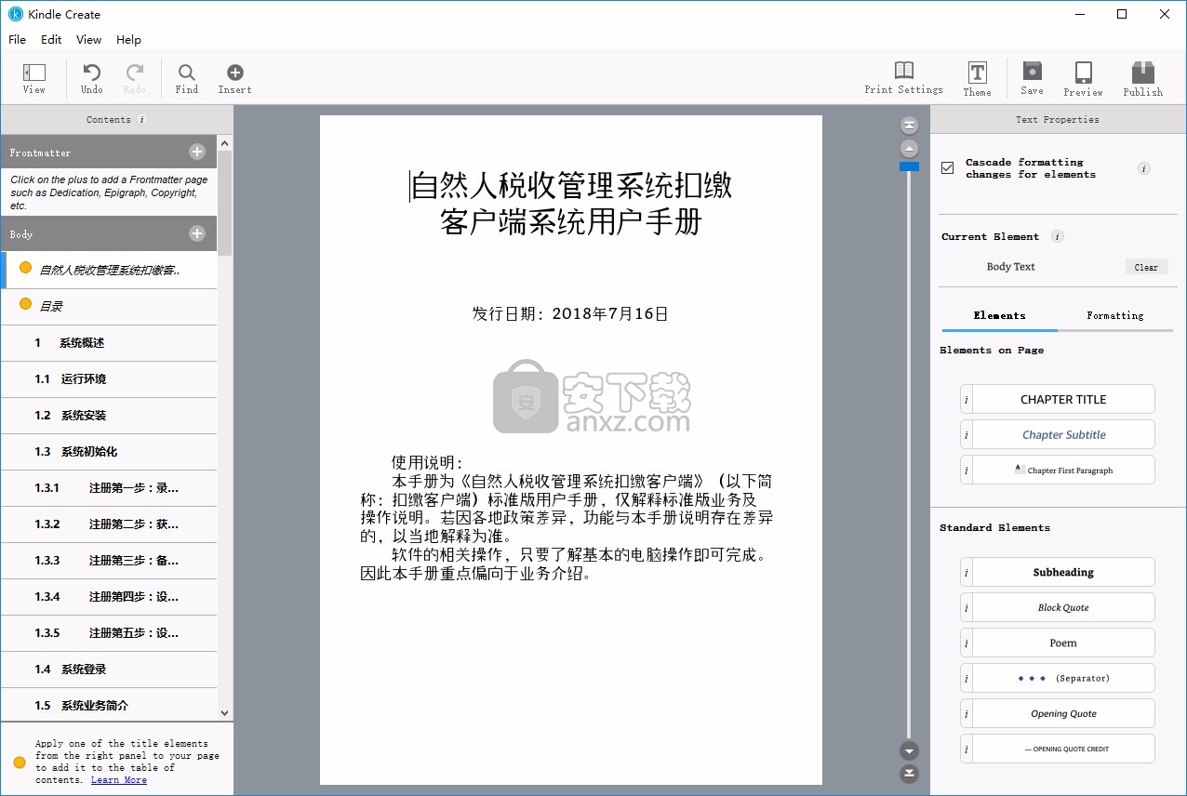
Task: Show info for Current Element
Action: (1057, 236)
